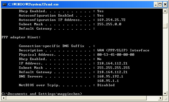This screenshot has width=169, height=102.
Task: Click the horizontal scrollbar left arrow
Action: pyautogui.click(x=4, y=98)
